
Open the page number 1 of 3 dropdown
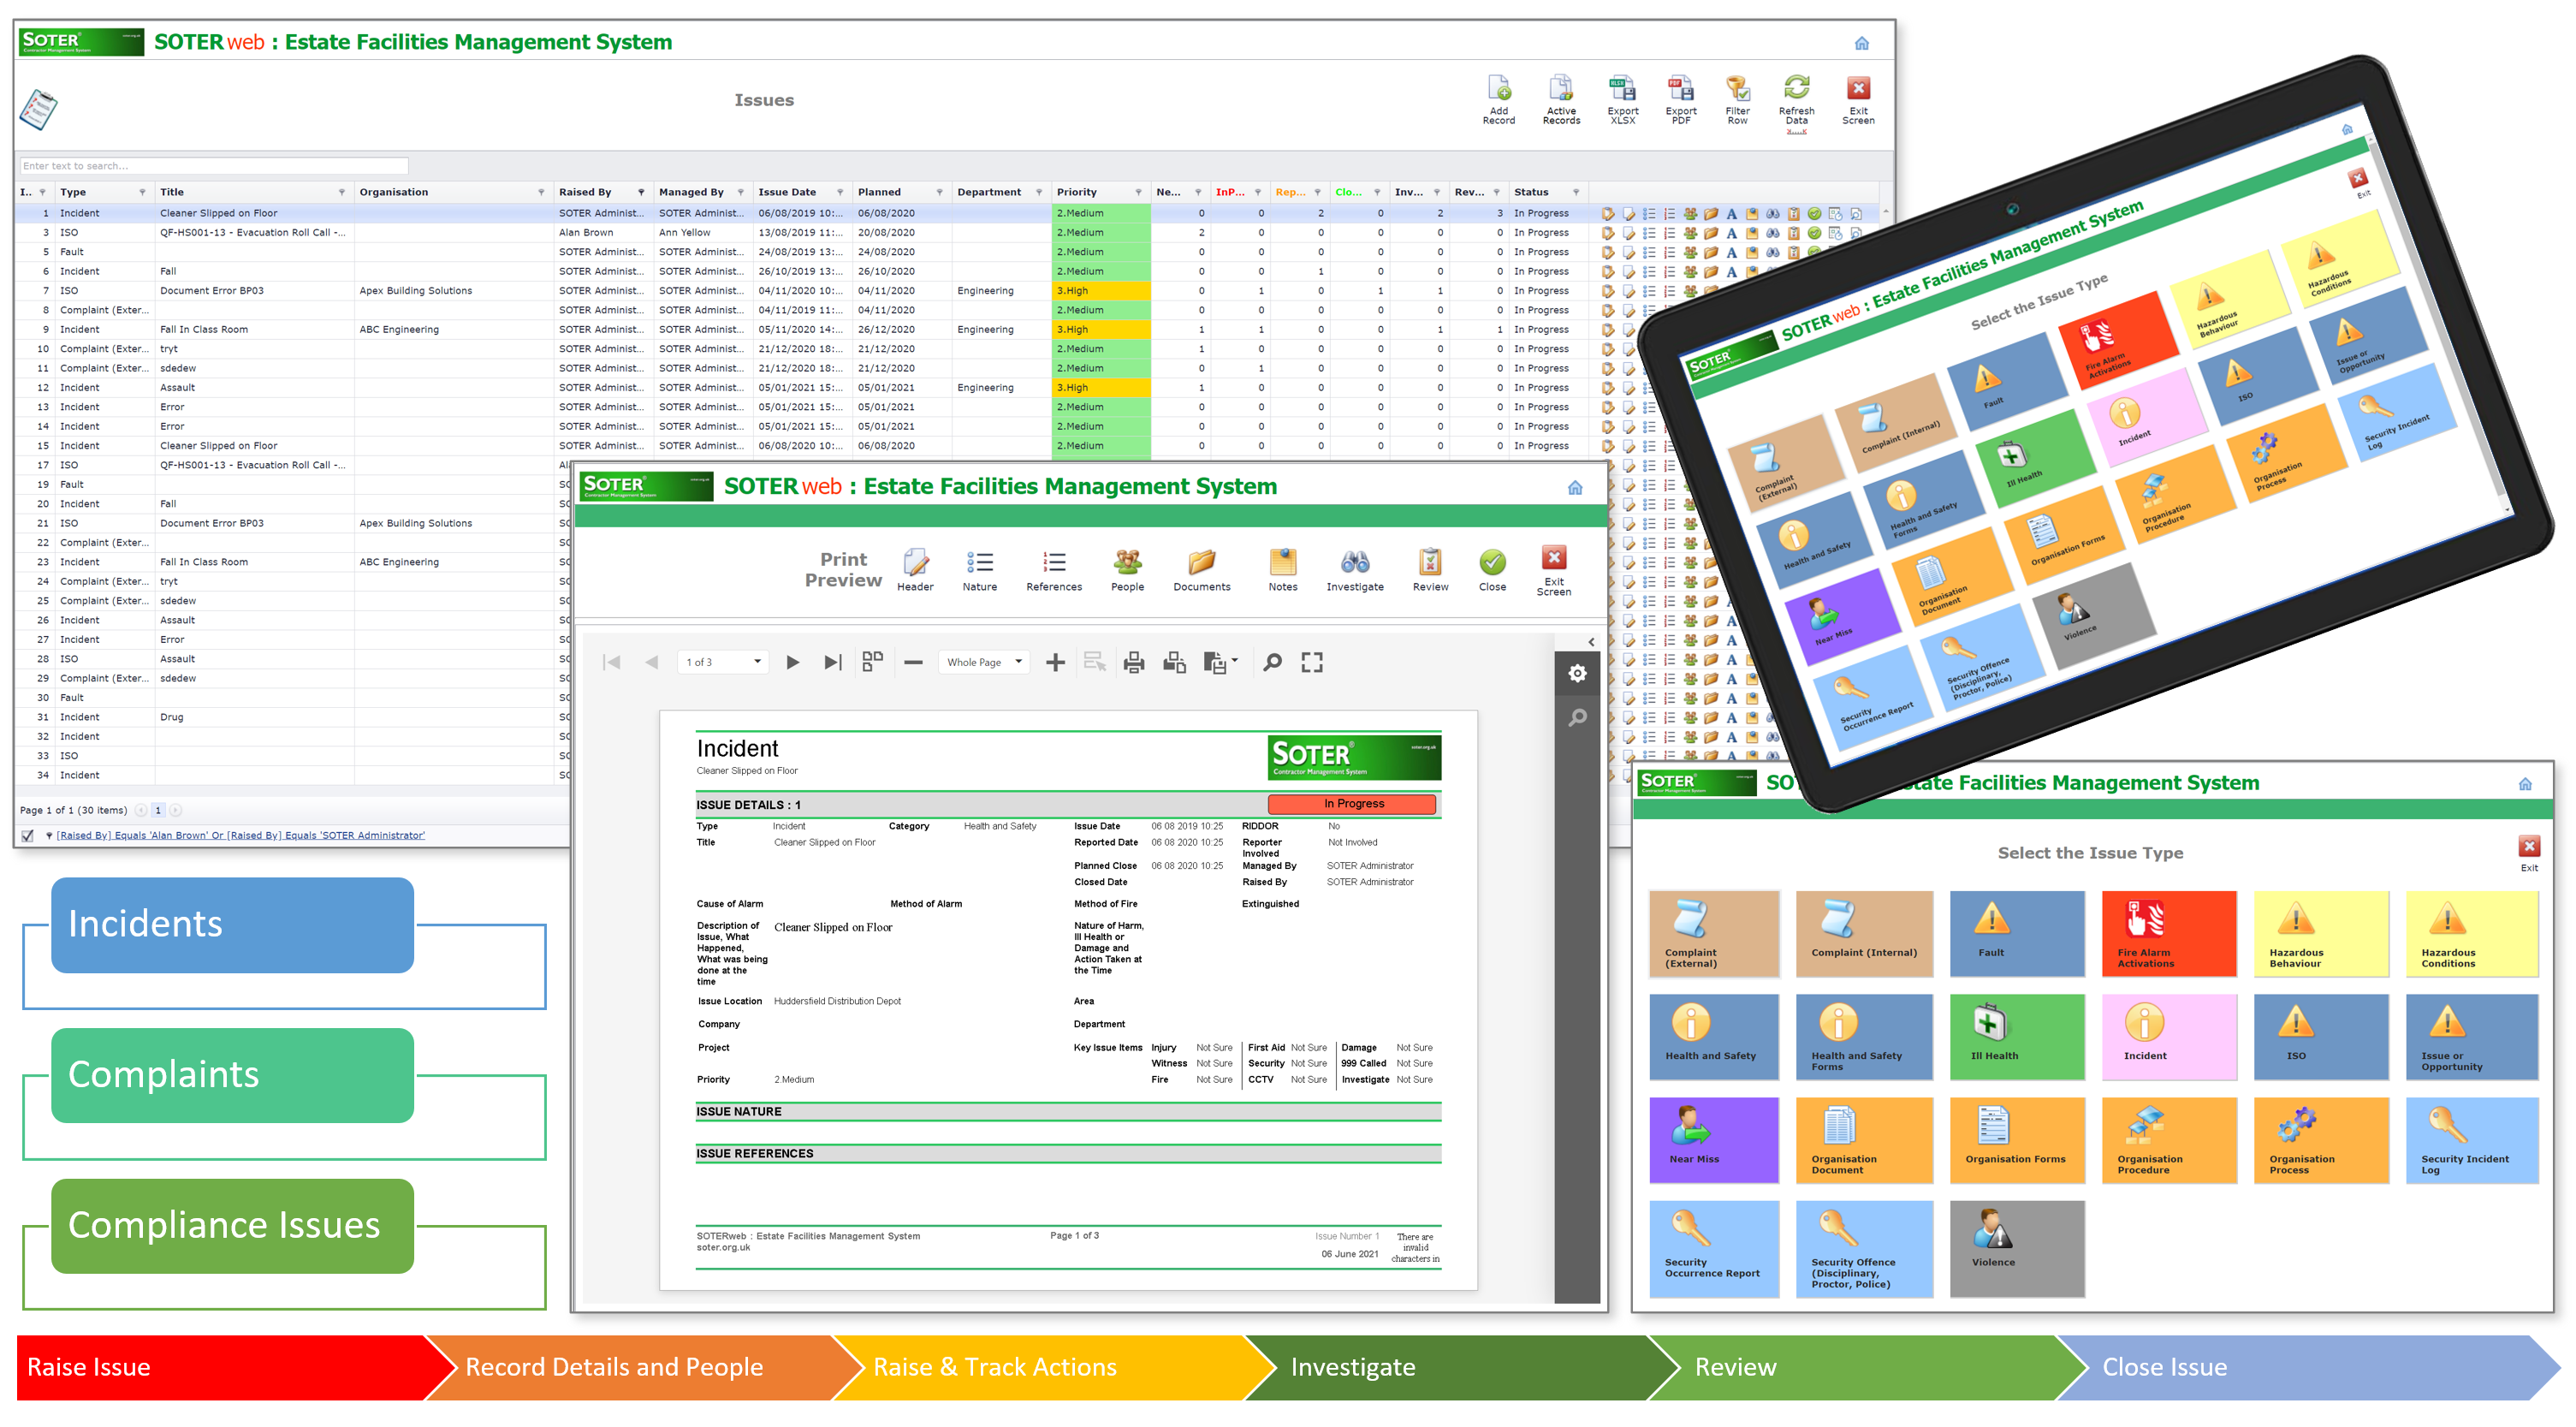tap(724, 662)
